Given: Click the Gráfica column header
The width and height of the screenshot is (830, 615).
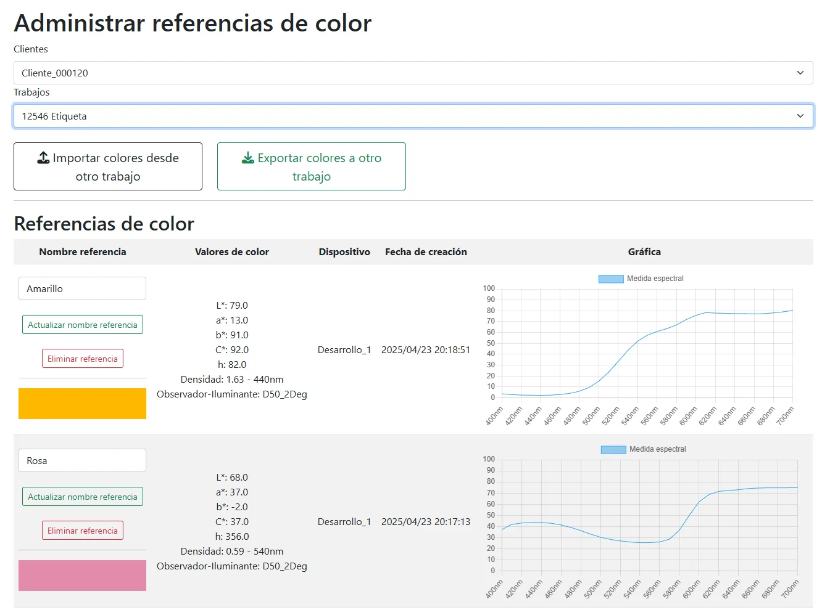Looking at the screenshot, I should pyautogui.click(x=644, y=251).
